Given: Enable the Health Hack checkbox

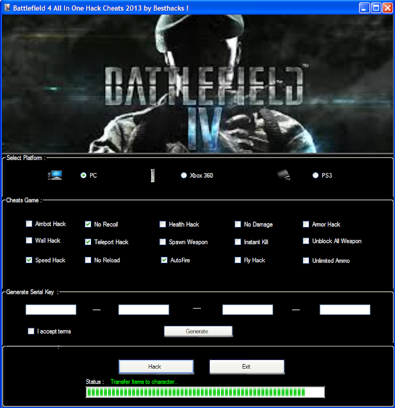Looking at the screenshot, I should pyautogui.click(x=163, y=224).
